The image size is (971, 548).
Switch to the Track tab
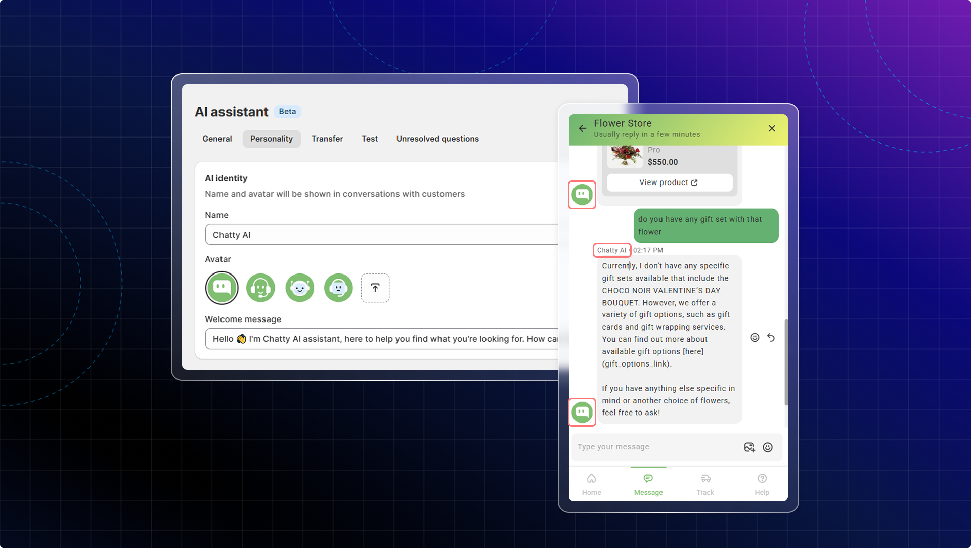point(705,484)
